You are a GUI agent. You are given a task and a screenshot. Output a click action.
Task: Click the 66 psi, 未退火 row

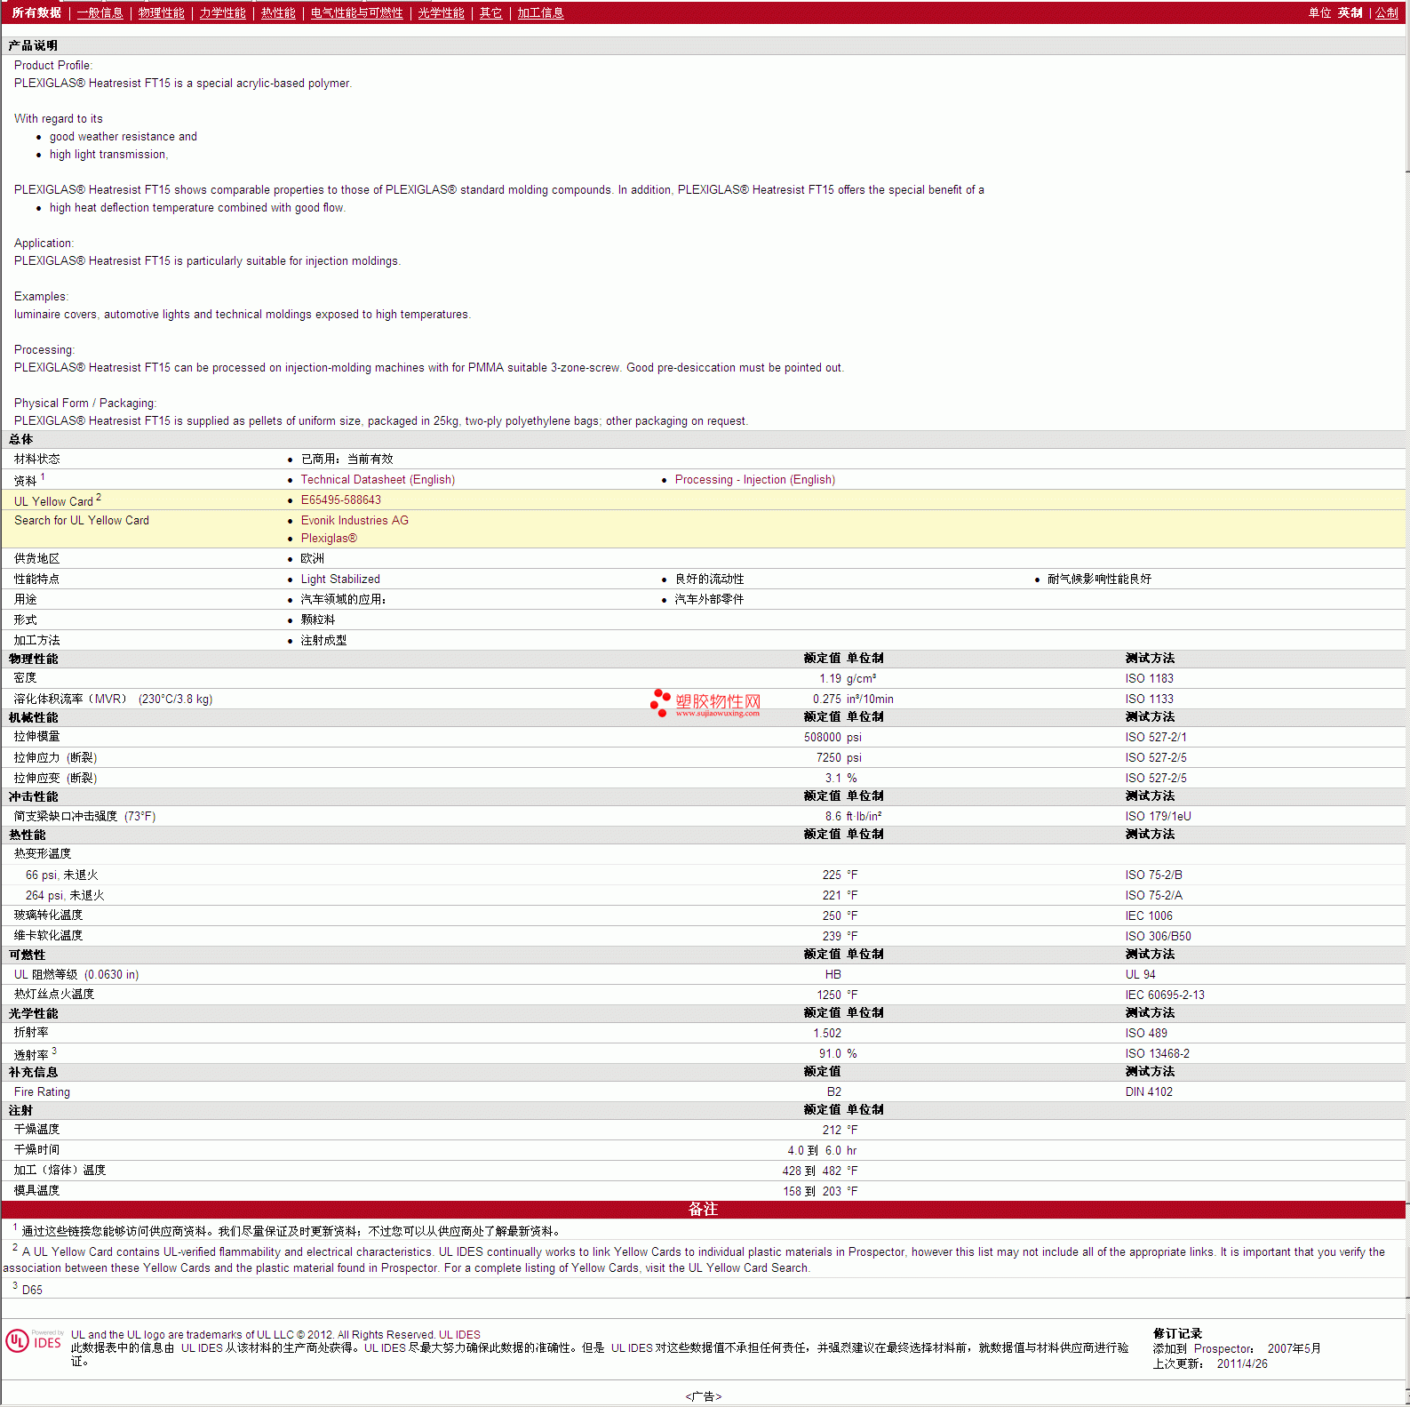point(703,875)
